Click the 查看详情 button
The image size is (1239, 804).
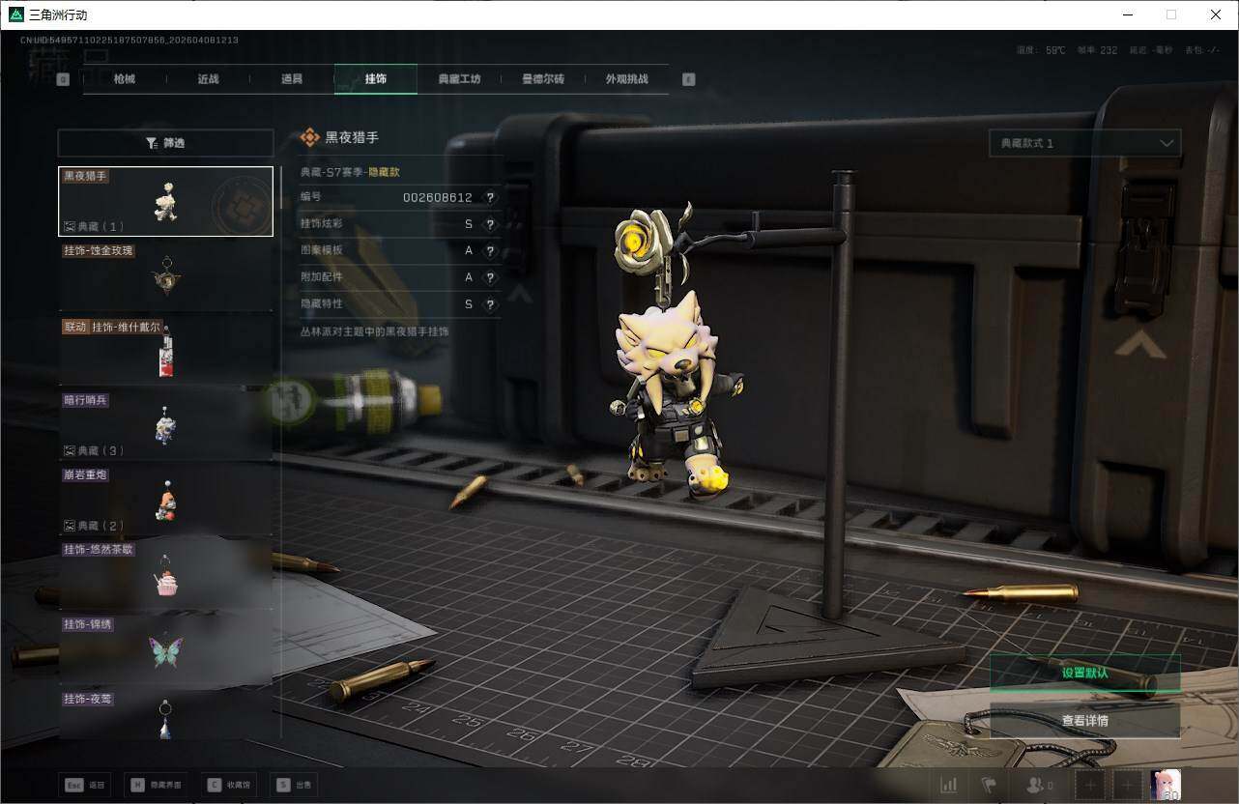coord(1084,721)
